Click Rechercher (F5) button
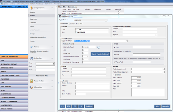 42,76
